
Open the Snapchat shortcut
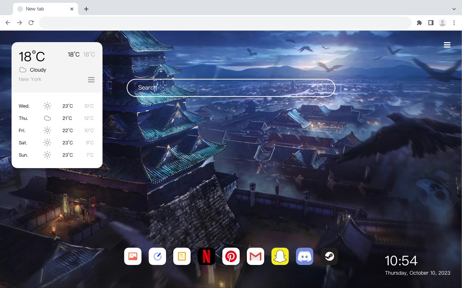280,256
